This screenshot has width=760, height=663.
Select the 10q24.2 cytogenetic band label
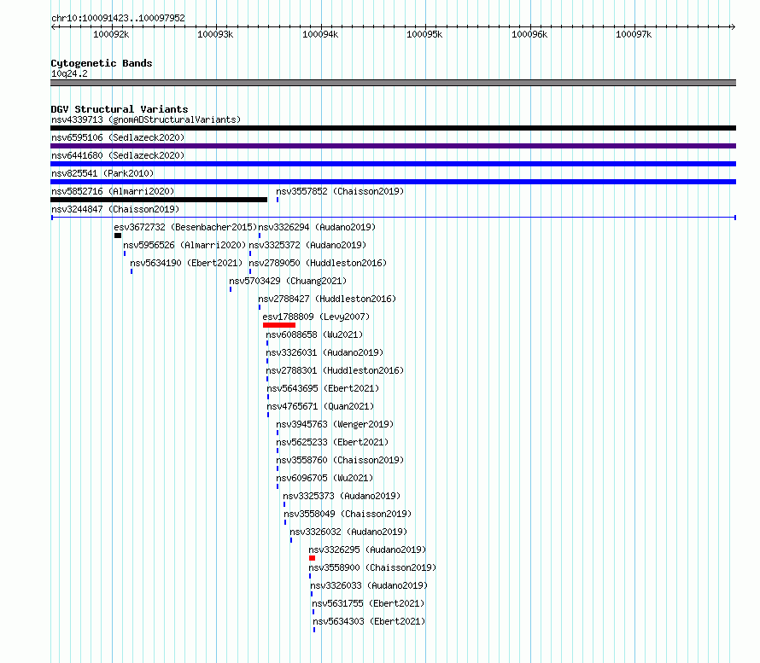pyautogui.click(x=69, y=73)
